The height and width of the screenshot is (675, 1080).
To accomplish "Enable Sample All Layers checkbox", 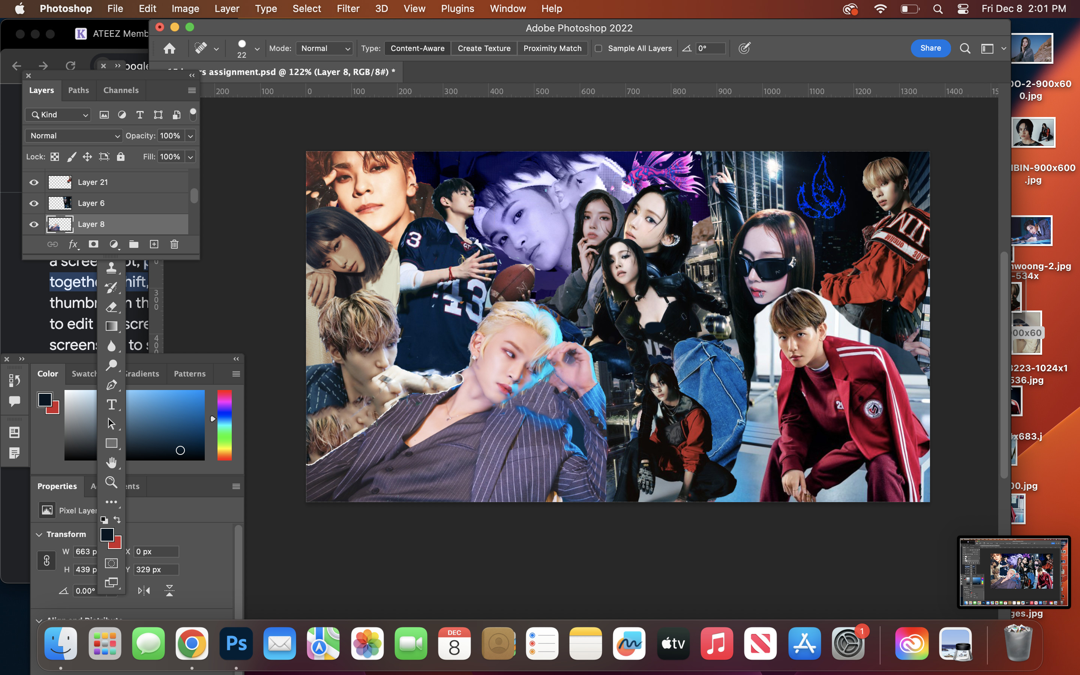I will click(x=598, y=48).
